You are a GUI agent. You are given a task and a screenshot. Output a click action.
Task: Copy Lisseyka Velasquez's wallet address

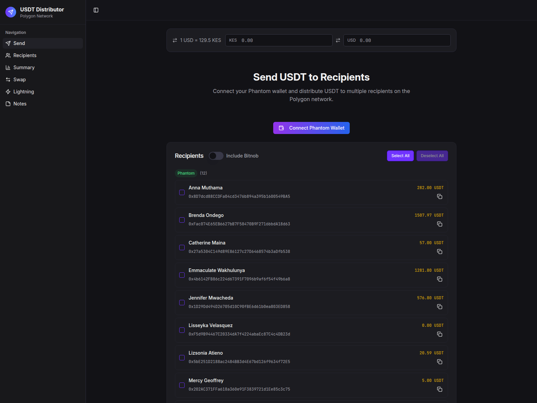[440, 334]
